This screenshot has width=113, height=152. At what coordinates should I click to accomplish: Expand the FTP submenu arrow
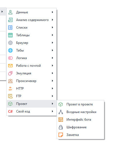[53, 96]
